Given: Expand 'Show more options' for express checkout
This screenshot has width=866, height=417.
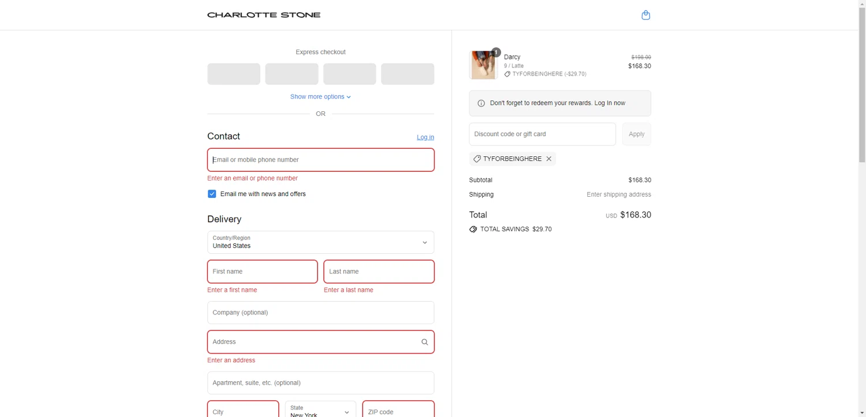Looking at the screenshot, I should coord(320,97).
